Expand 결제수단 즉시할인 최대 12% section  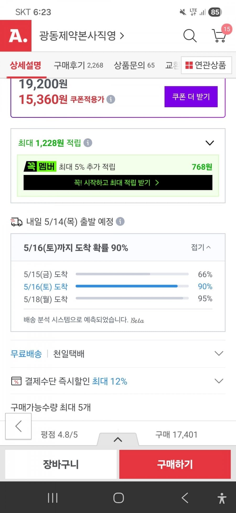(x=118, y=381)
